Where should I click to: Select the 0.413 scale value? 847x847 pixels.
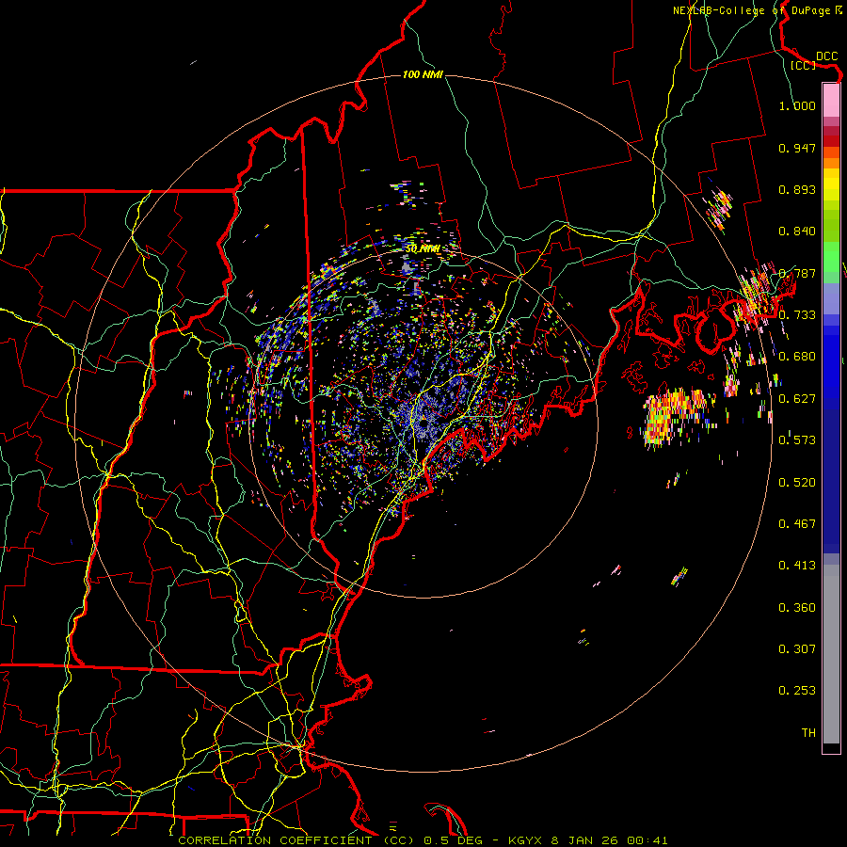click(797, 566)
